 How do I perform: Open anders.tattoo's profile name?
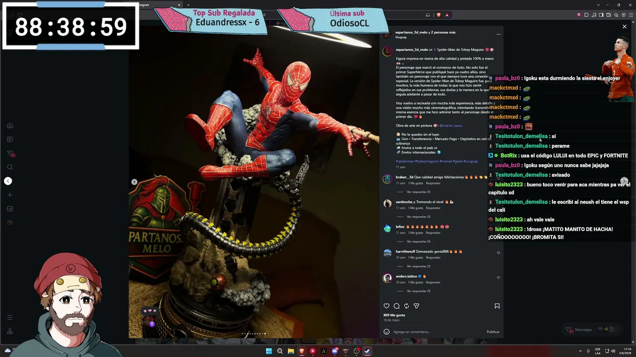(x=406, y=276)
